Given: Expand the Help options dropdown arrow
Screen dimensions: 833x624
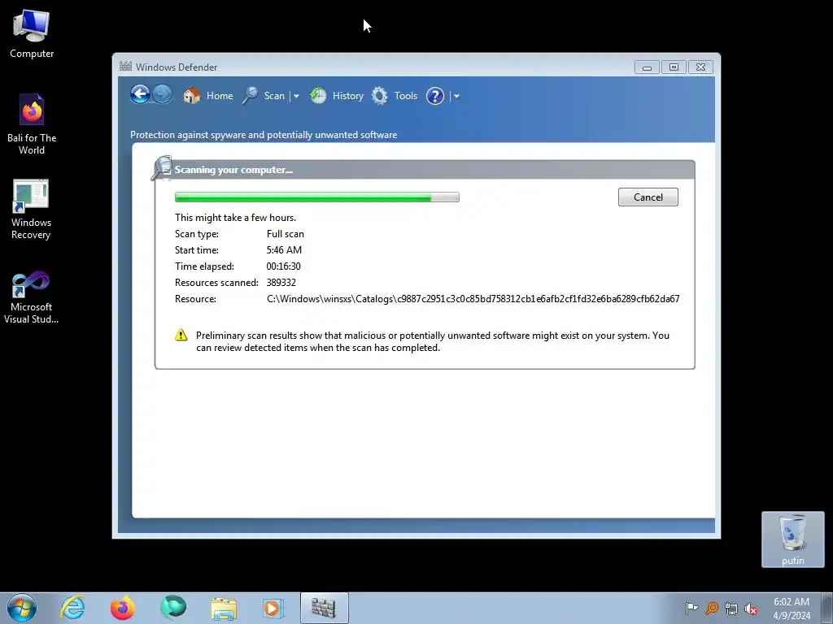Looking at the screenshot, I should point(456,97).
